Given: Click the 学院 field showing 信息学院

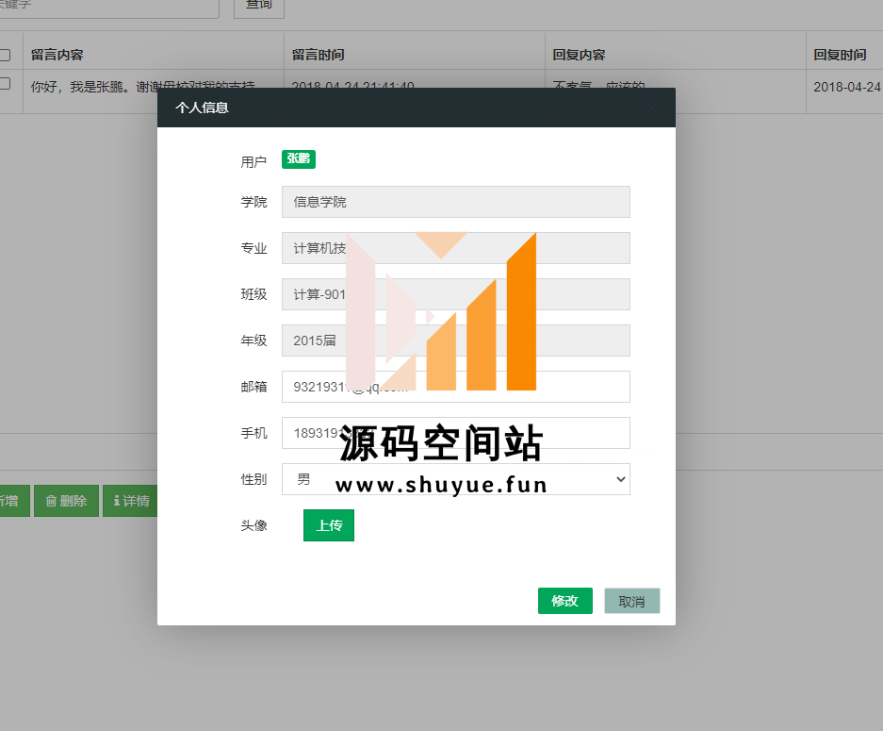Looking at the screenshot, I should tap(455, 202).
